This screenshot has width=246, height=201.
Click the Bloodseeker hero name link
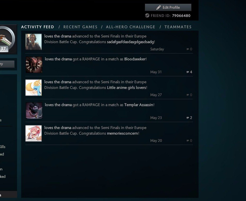pyautogui.click(x=135, y=59)
